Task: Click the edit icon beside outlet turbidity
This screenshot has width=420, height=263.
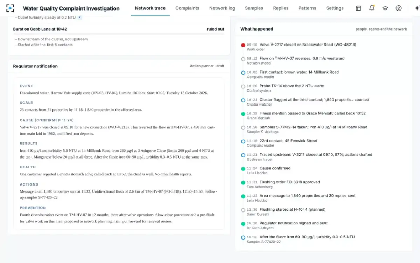Action: point(80,17)
